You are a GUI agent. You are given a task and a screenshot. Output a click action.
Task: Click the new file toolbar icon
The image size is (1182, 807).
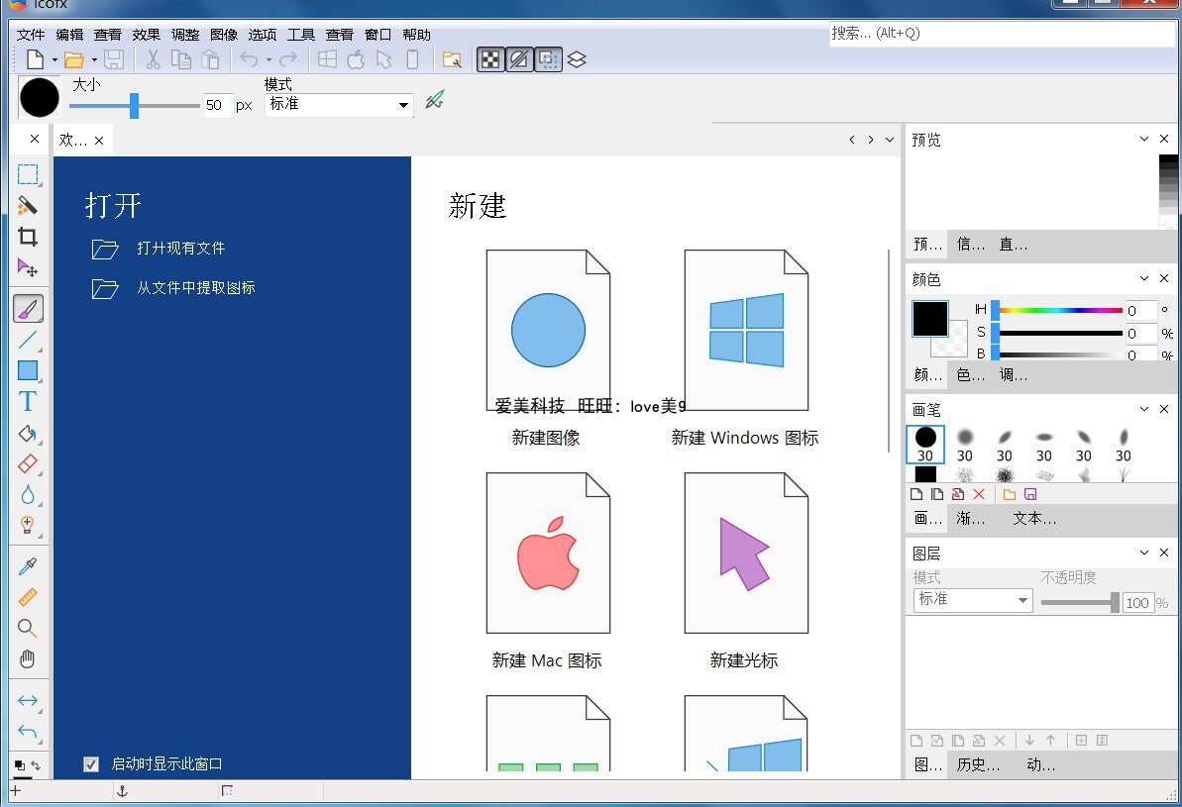tap(35, 59)
